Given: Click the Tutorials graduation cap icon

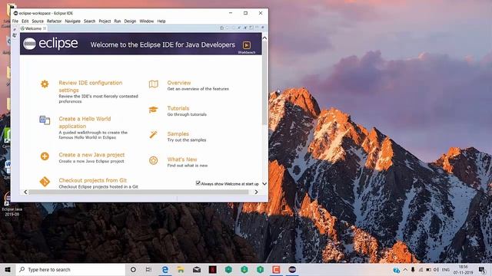Looking at the screenshot, I should pos(154,110).
